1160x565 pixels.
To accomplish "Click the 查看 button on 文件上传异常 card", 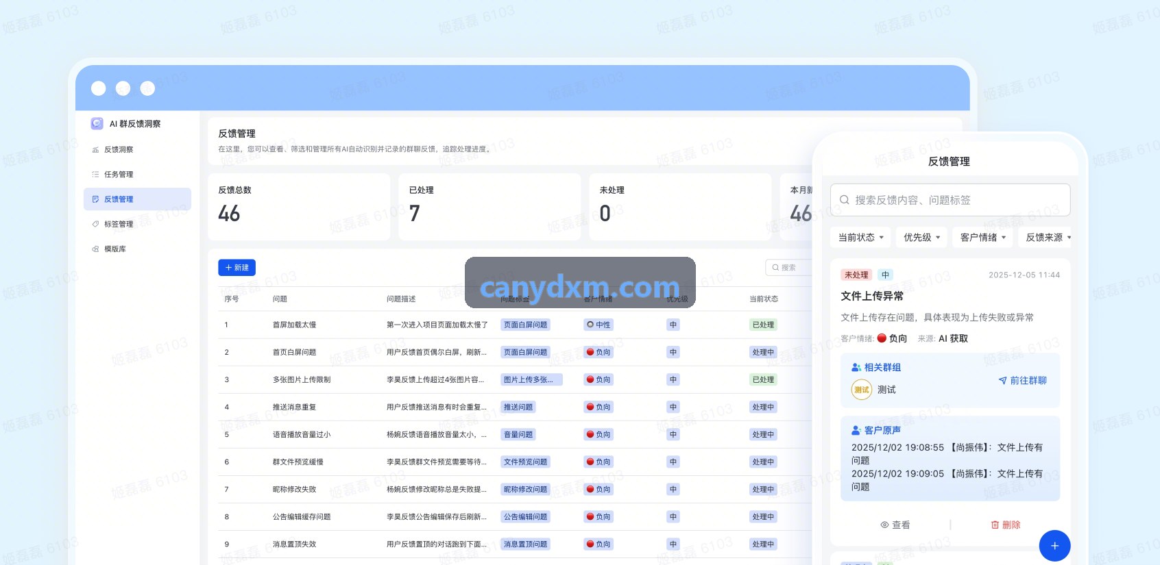I will click(895, 525).
